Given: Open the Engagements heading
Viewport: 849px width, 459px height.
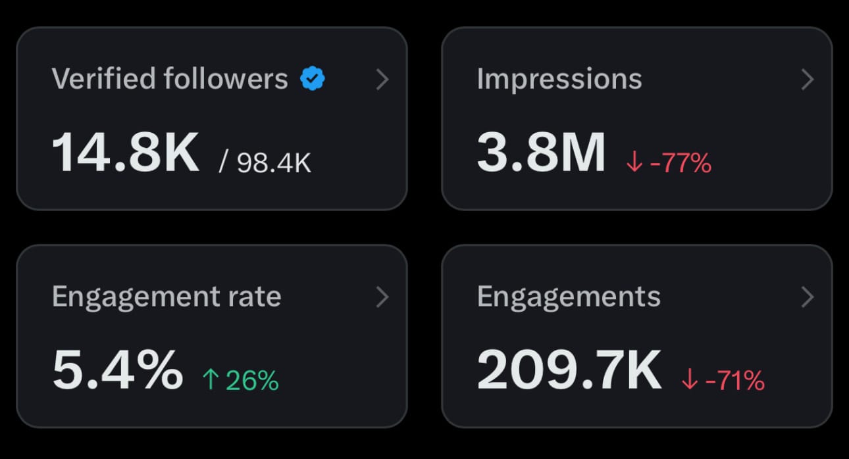Looking at the screenshot, I should click(x=569, y=297).
